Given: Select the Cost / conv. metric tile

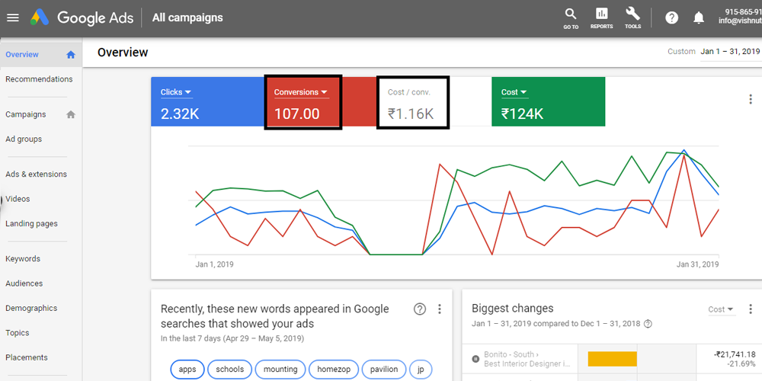Looking at the screenshot, I should [x=411, y=102].
